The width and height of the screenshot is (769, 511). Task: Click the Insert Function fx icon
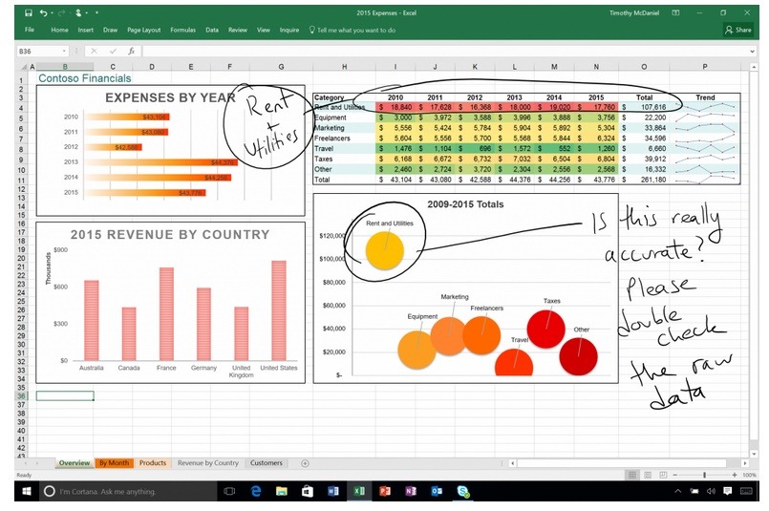(131, 51)
